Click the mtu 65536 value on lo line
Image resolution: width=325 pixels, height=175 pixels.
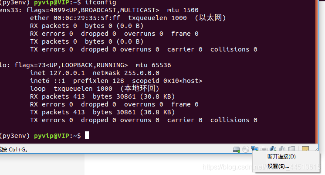coord(153,65)
